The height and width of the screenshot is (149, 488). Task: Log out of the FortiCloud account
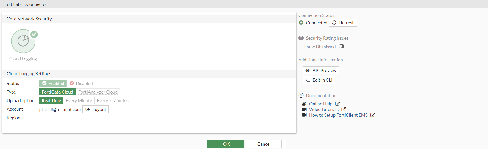[96, 110]
